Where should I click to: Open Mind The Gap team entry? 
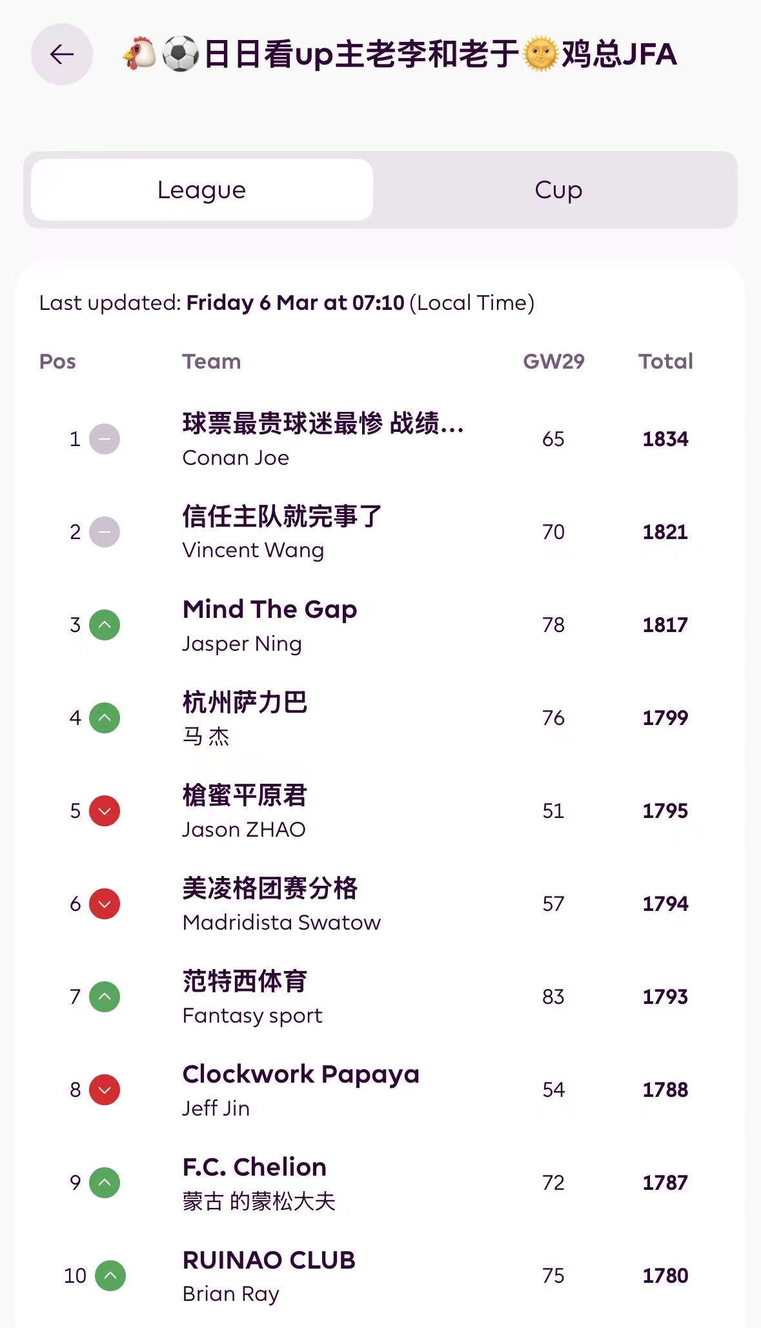[x=270, y=609]
